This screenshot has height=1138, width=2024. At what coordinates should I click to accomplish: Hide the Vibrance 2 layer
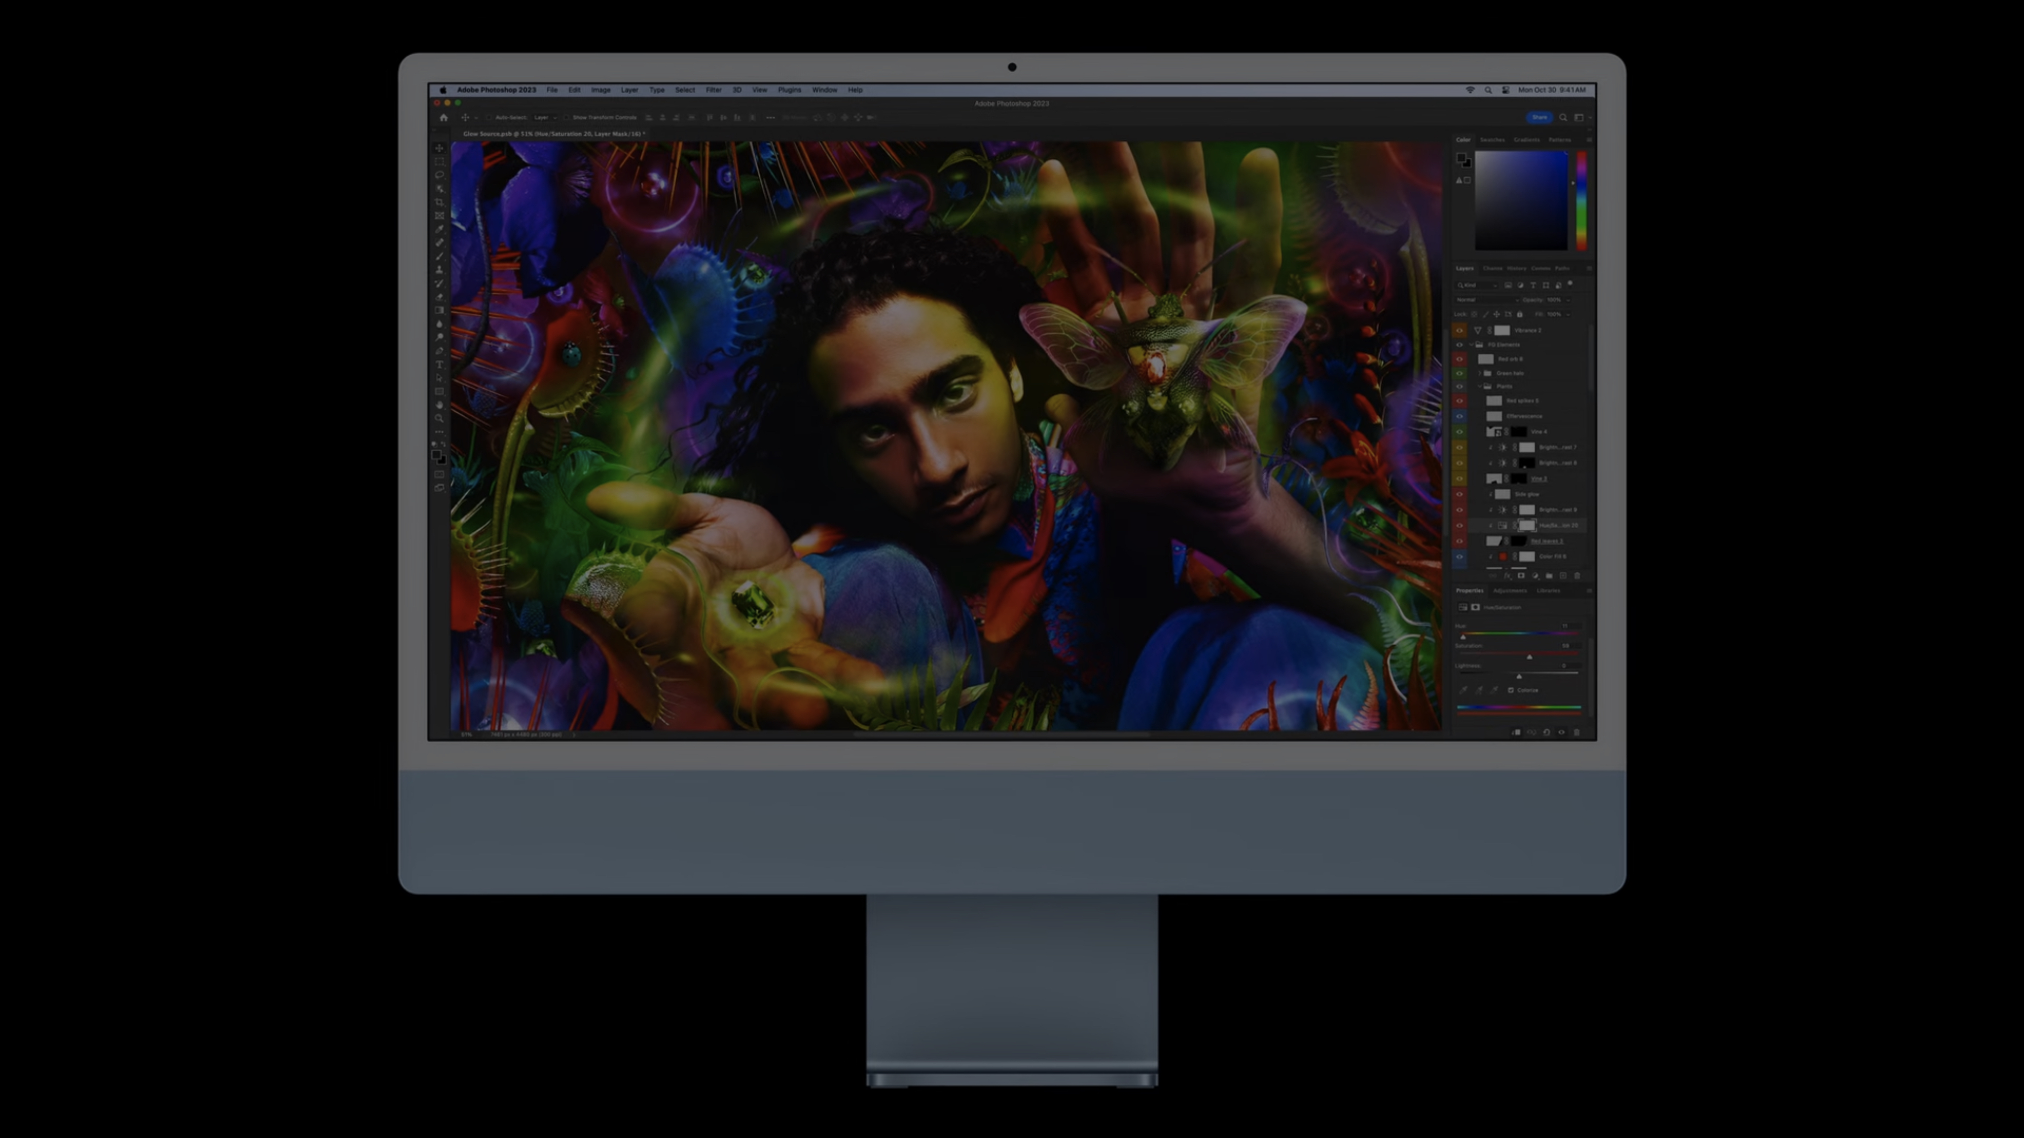pos(1460,331)
